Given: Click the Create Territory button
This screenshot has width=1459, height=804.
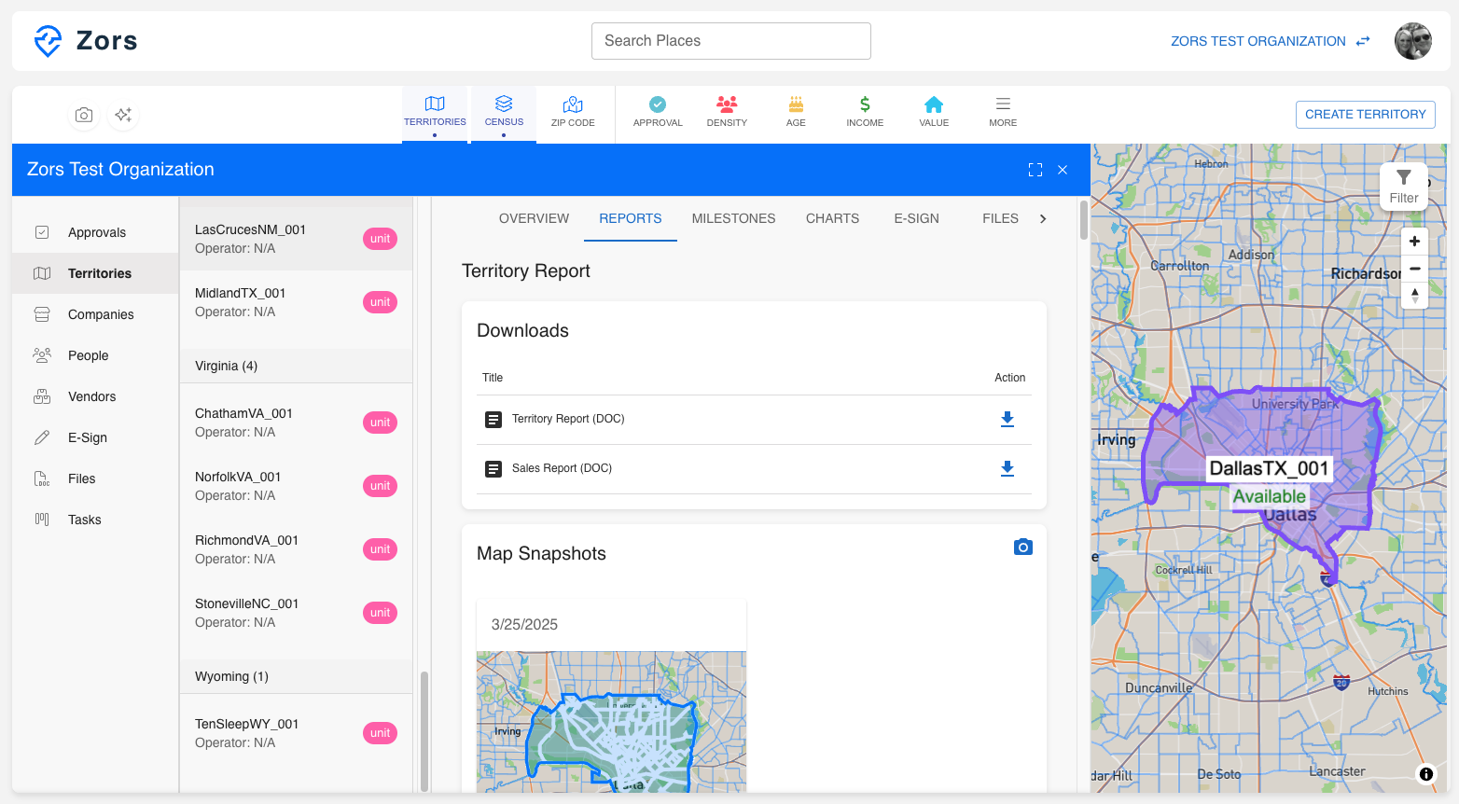Looking at the screenshot, I should (x=1365, y=115).
